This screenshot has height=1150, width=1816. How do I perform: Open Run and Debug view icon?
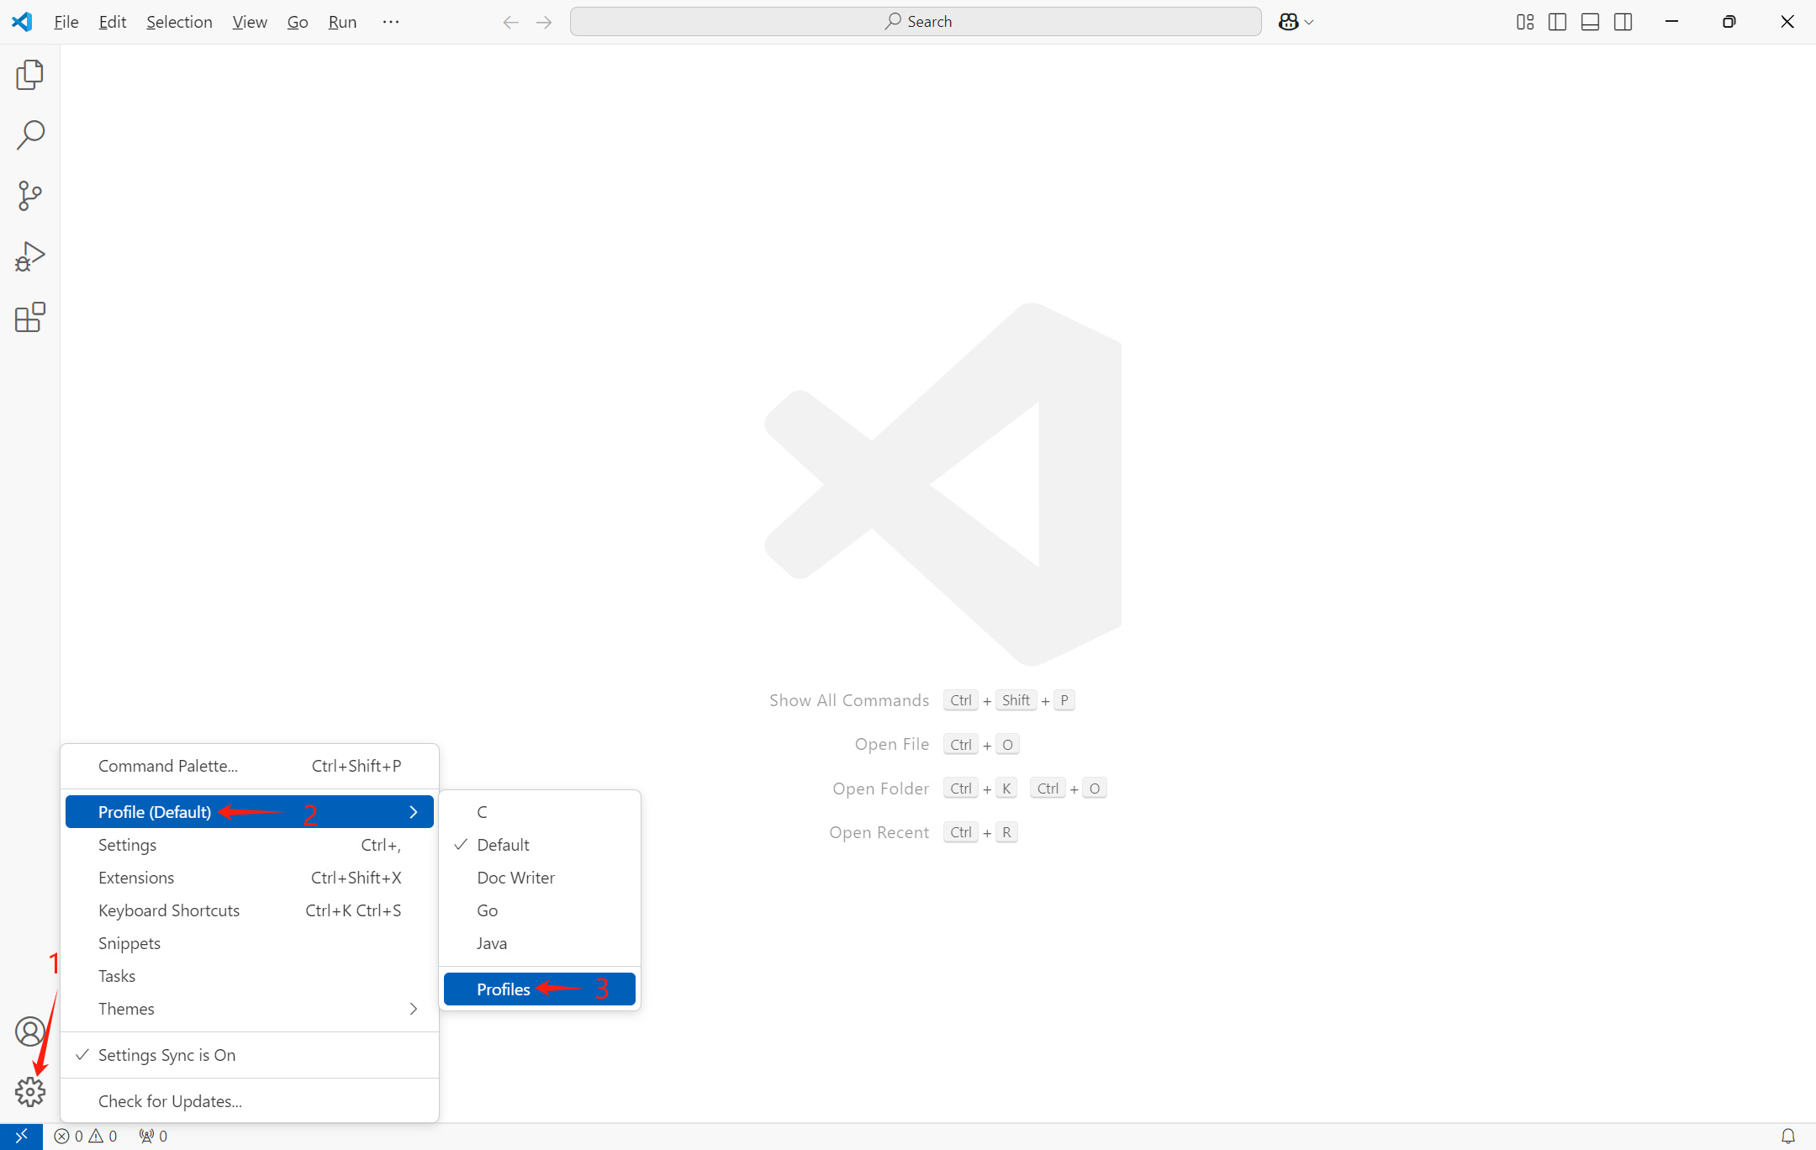[x=29, y=256]
